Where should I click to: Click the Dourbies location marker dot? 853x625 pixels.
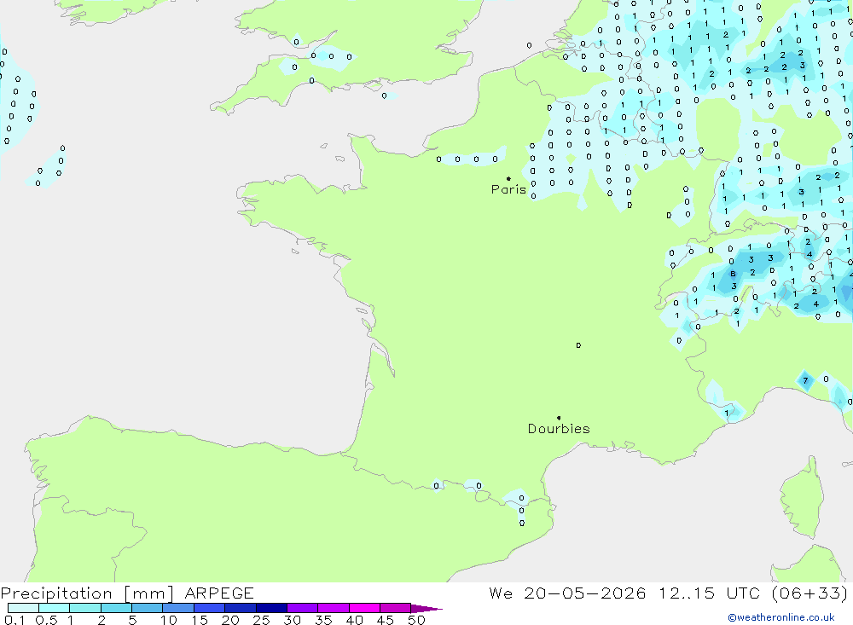point(559,418)
